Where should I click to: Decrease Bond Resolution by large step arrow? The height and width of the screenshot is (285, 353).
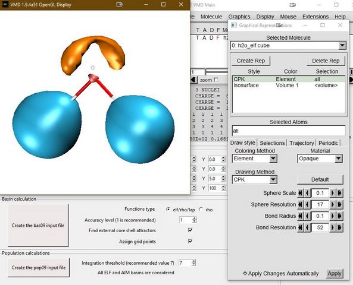click(x=301, y=227)
